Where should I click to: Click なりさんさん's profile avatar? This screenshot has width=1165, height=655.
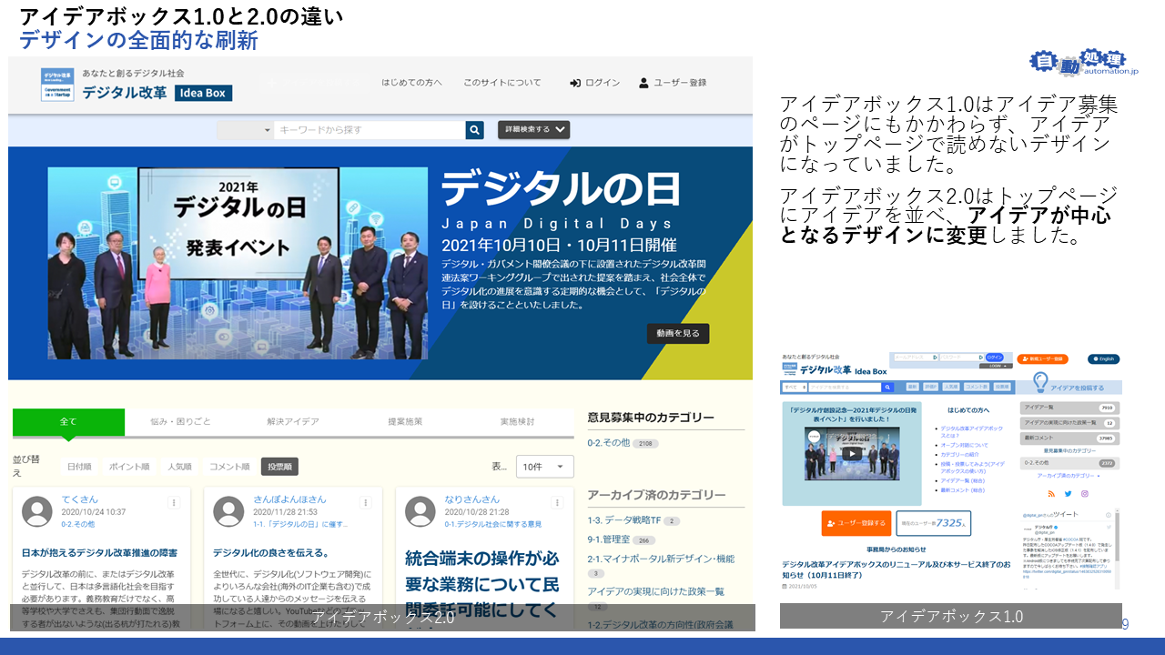click(420, 511)
